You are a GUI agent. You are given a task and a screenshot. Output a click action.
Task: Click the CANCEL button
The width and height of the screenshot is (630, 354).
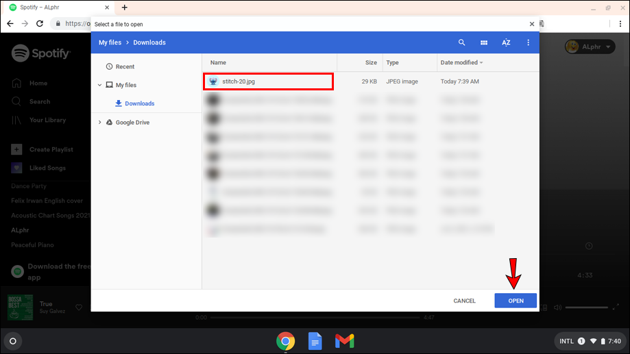(x=465, y=301)
